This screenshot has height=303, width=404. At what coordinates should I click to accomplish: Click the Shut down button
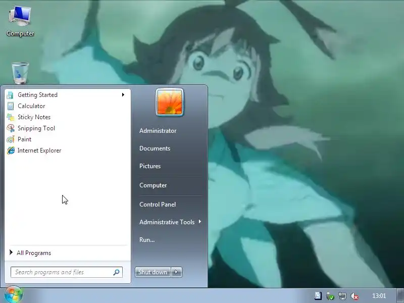coord(153,272)
